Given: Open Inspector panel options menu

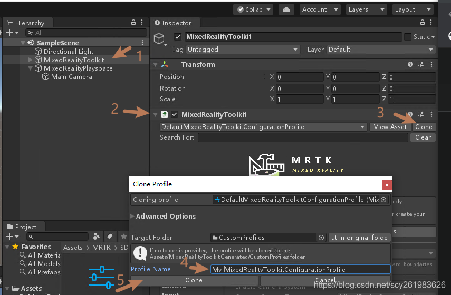Looking at the screenshot, I should (x=431, y=23).
